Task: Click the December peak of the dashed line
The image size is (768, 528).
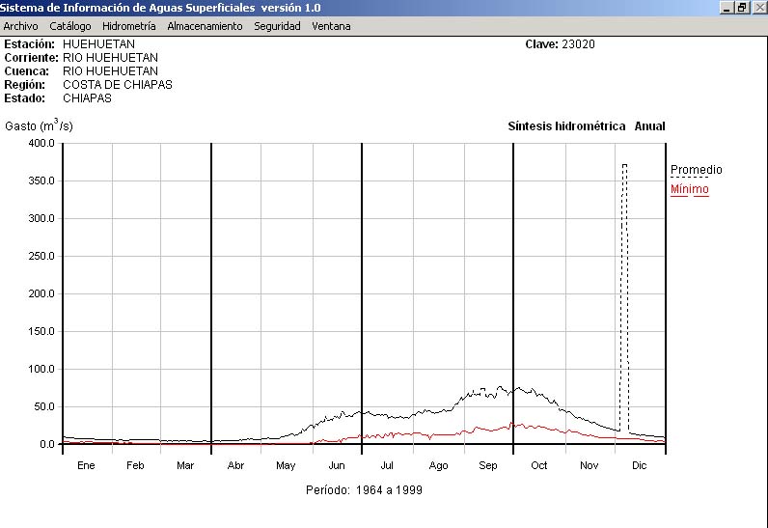Action: click(x=624, y=165)
